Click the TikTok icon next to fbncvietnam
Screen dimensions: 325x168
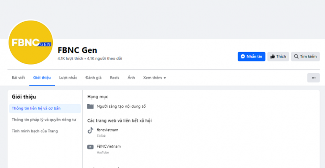click(x=90, y=131)
